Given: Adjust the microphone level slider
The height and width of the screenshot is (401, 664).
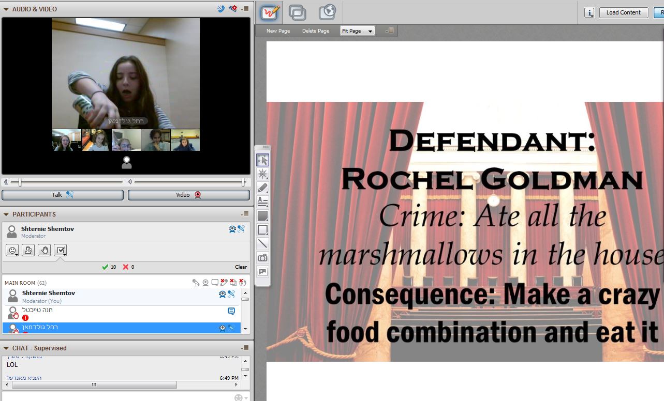Looking at the screenshot, I should tap(20, 182).
